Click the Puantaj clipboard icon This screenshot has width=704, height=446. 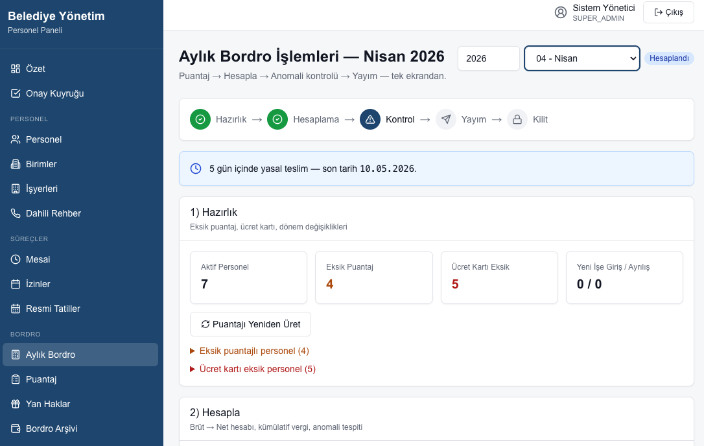[x=16, y=379]
